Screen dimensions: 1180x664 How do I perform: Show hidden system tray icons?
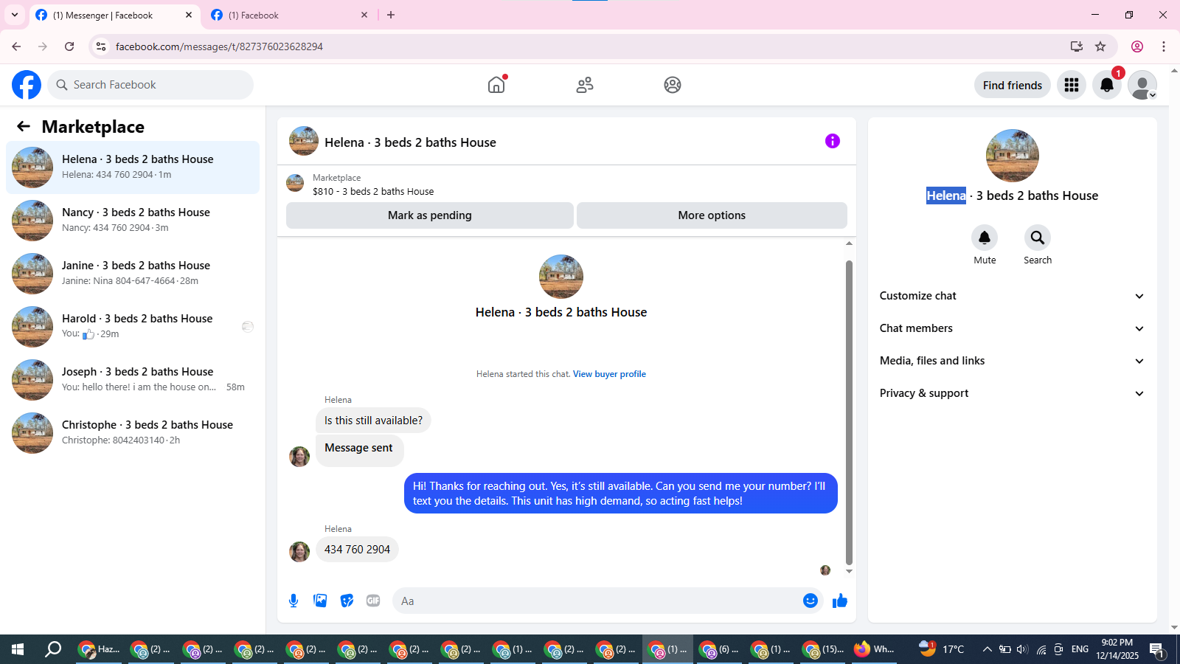pyautogui.click(x=987, y=649)
